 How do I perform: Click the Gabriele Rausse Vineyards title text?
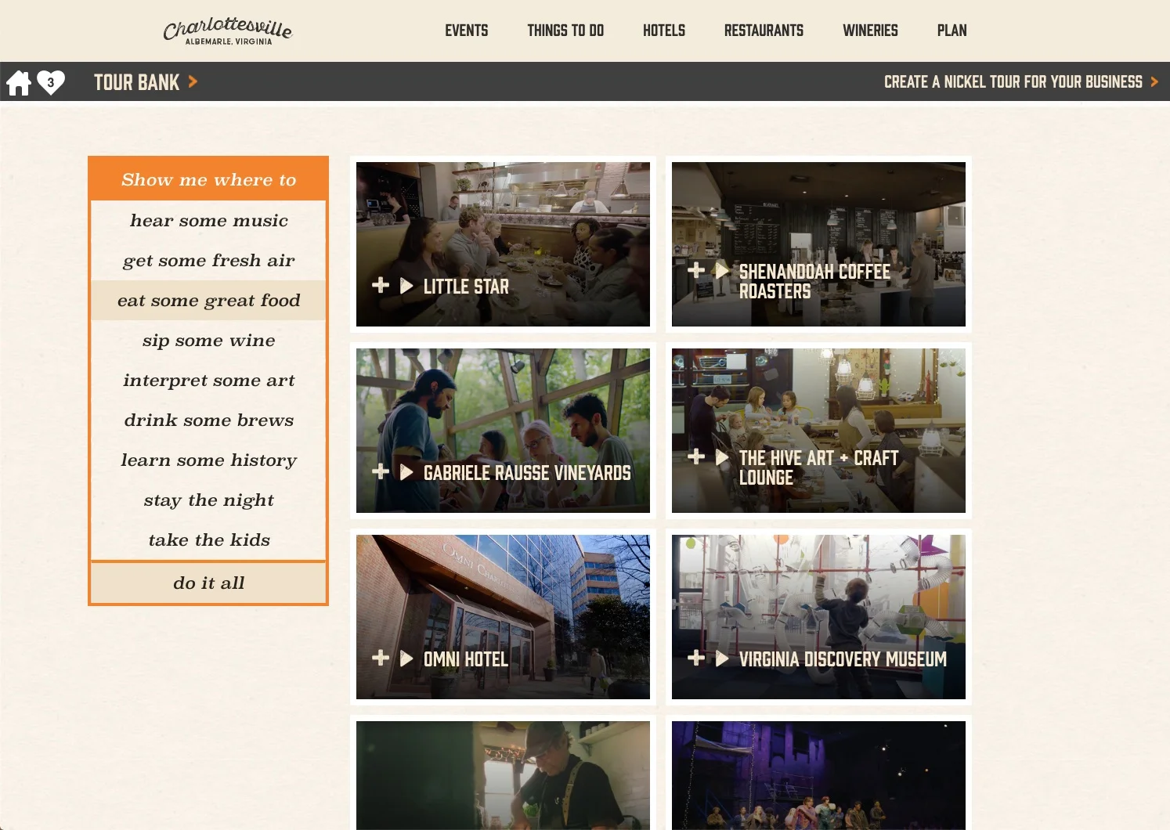527,473
